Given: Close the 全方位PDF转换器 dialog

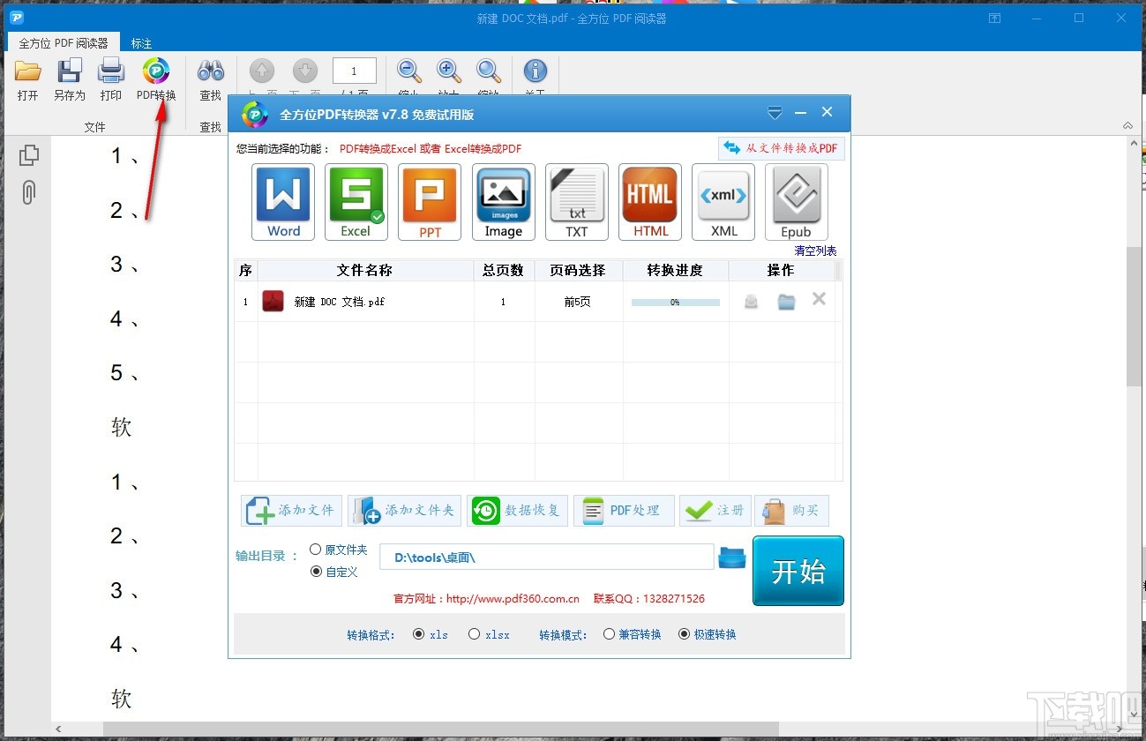Looking at the screenshot, I should click(x=828, y=112).
